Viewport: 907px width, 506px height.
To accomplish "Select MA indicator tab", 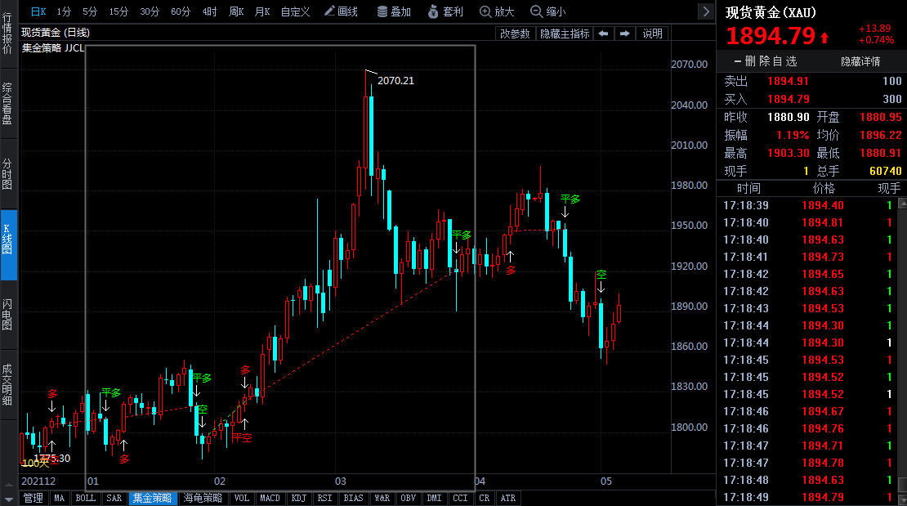I will click(x=60, y=498).
